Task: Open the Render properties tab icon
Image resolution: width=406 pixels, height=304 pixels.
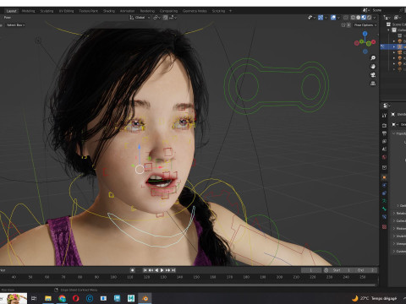Action: coord(384,125)
